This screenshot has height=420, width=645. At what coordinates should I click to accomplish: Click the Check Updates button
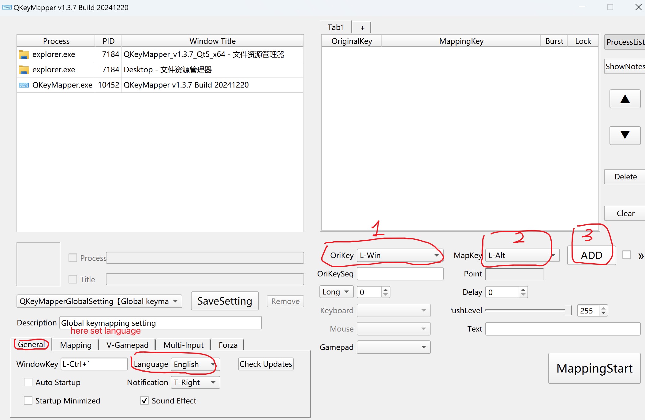(x=265, y=364)
